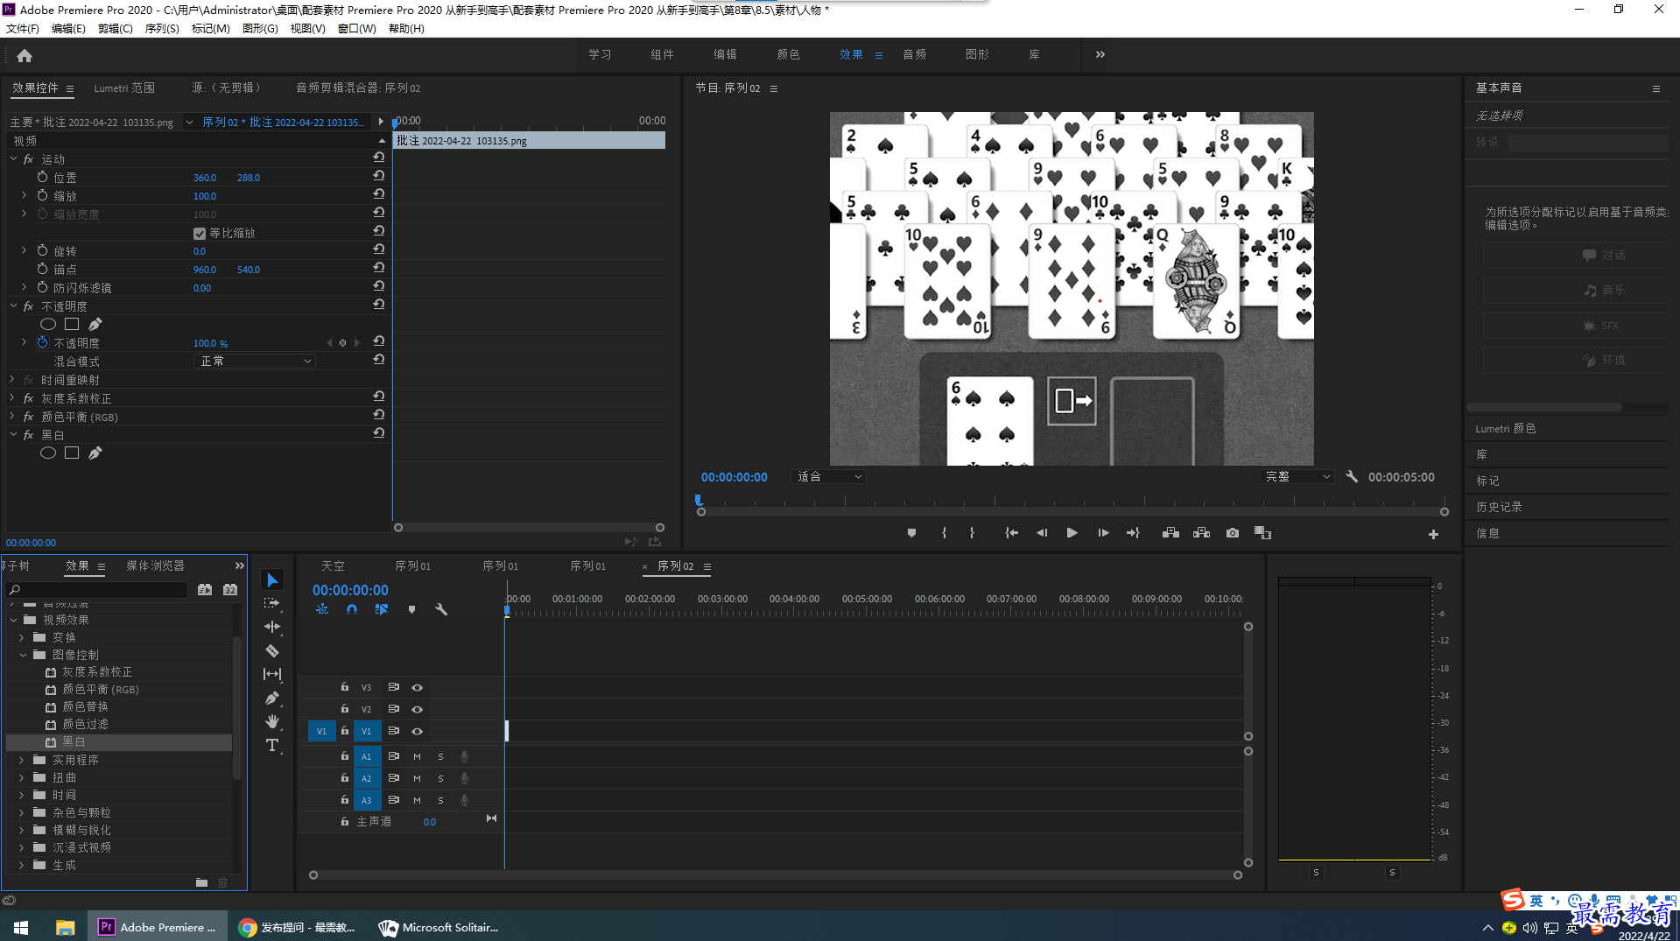Select the Ripple Edit tool
The image size is (1680, 941).
coord(272,627)
